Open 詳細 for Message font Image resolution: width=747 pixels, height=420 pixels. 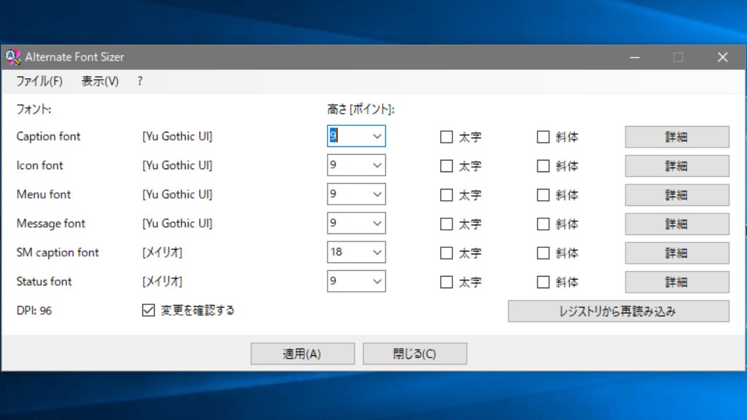click(x=677, y=224)
